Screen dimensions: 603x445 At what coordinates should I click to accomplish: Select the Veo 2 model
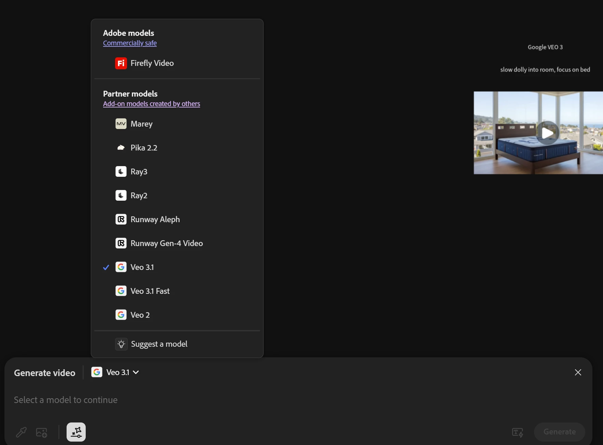pos(177,315)
